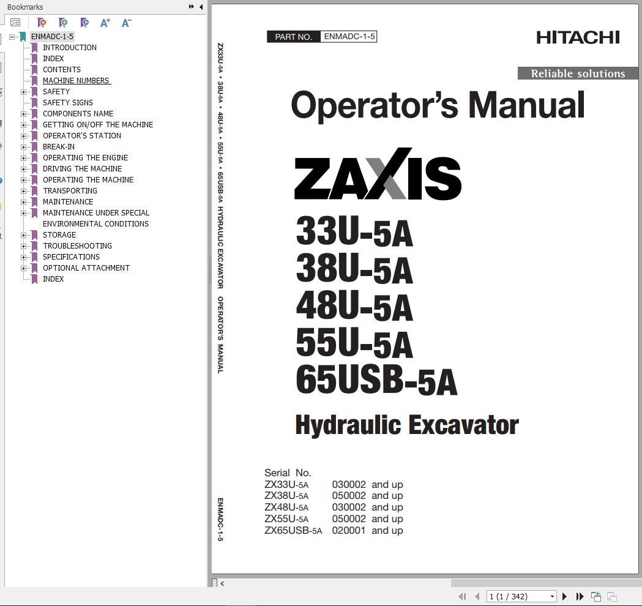Collapse the Bookmarks panel with the left arrow

pyautogui.click(x=201, y=7)
